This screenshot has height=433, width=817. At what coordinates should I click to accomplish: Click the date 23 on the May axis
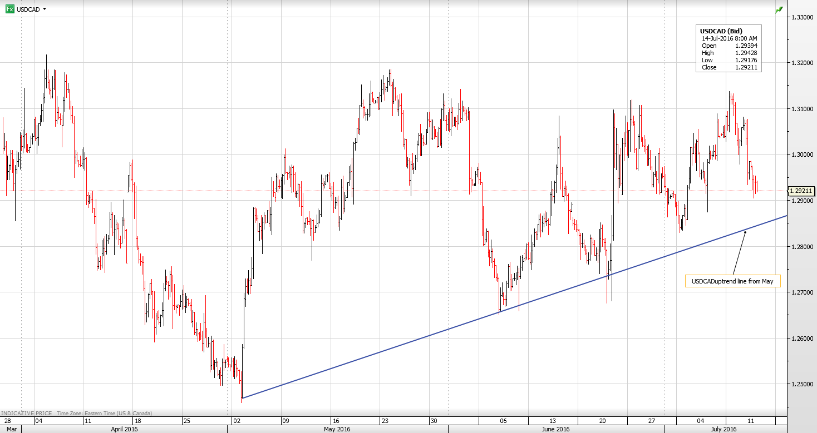[384, 420]
